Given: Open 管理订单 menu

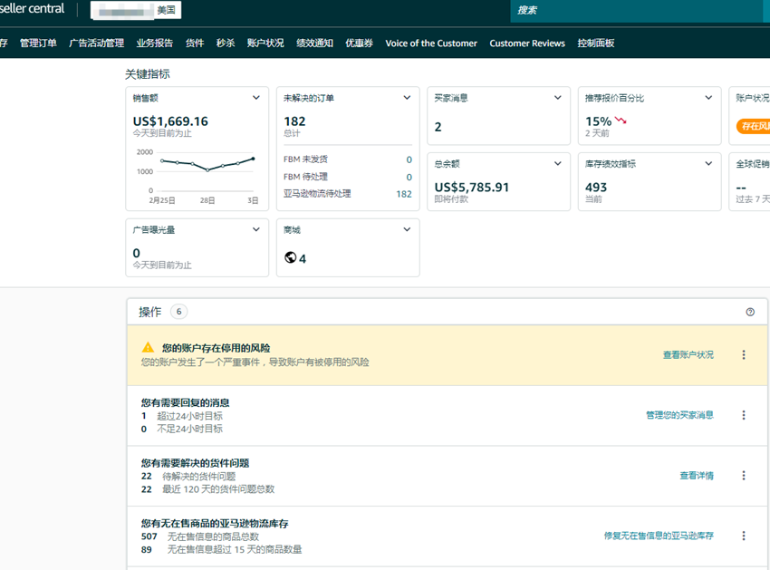Looking at the screenshot, I should click(38, 43).
